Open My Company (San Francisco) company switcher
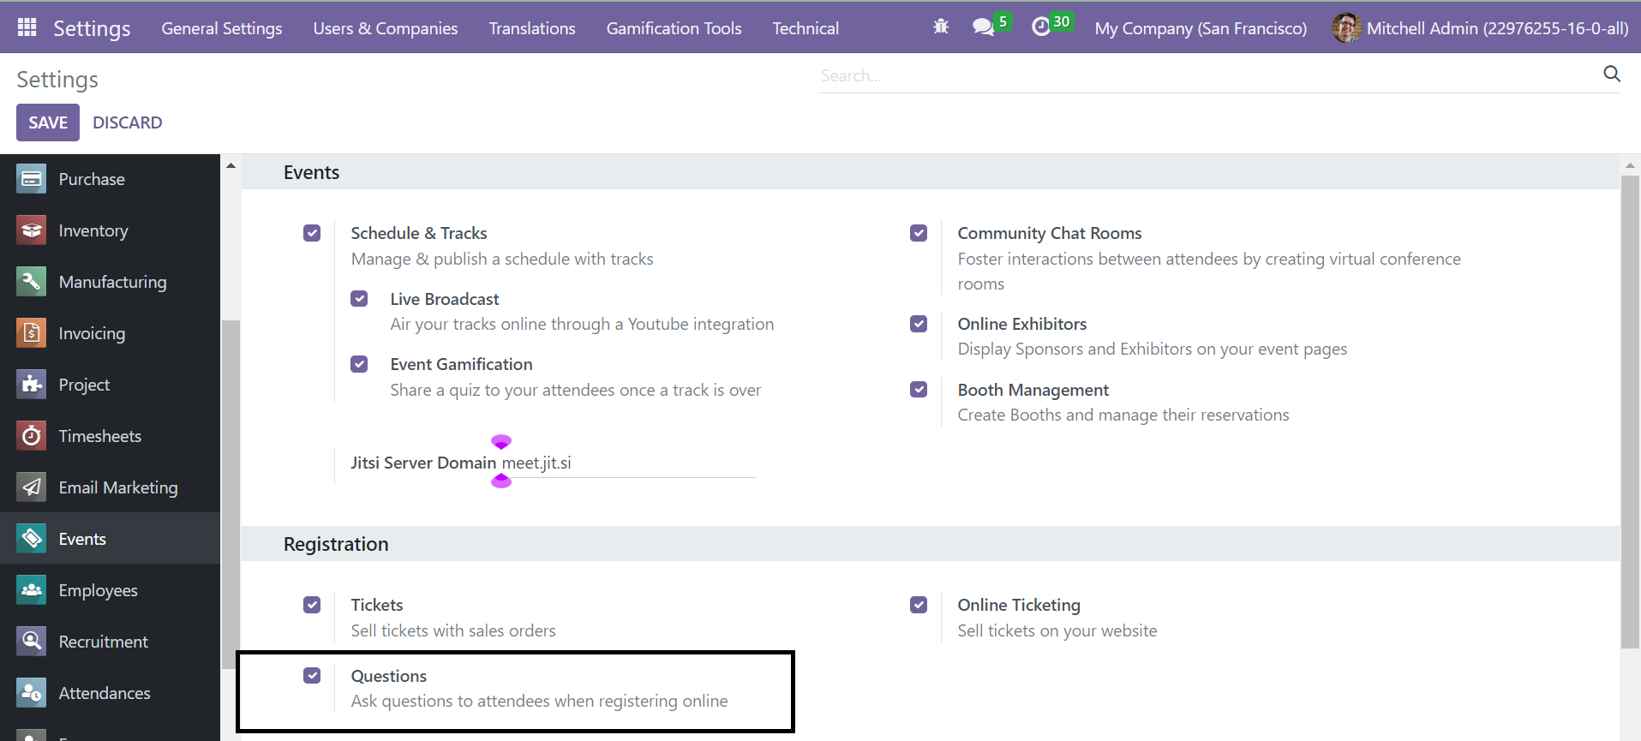 click(x=1201, y=28)
